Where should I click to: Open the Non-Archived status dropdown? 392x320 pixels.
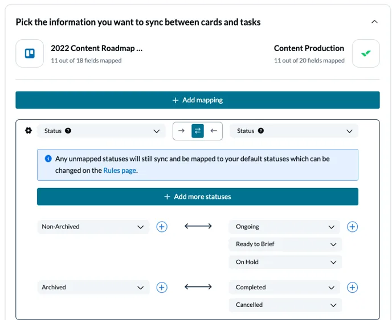[93, 227]
